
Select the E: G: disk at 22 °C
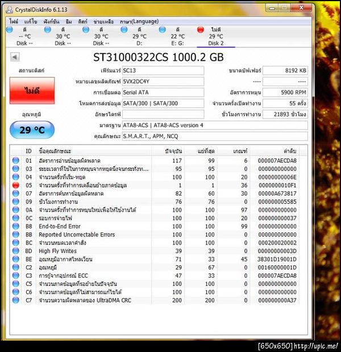tap(177, 36)
